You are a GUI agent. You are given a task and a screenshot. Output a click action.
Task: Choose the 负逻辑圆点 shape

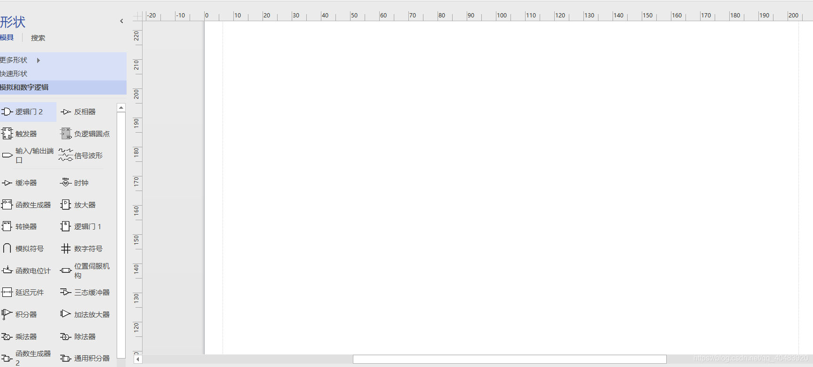pos(85,134)
